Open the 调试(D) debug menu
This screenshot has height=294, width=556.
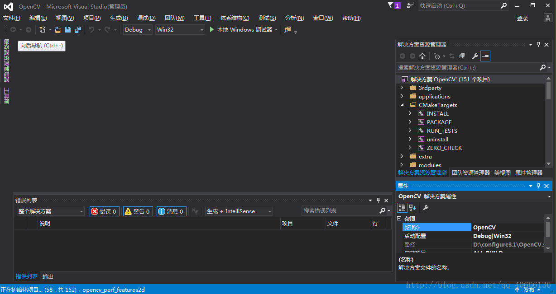146,18
